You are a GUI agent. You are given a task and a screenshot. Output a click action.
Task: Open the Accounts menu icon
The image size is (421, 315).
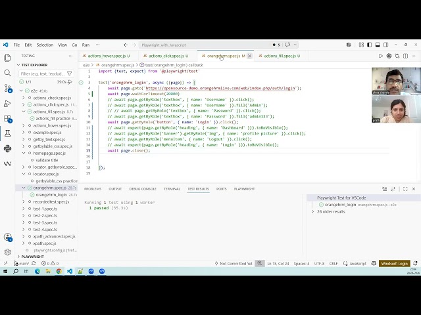coord(8,237)
